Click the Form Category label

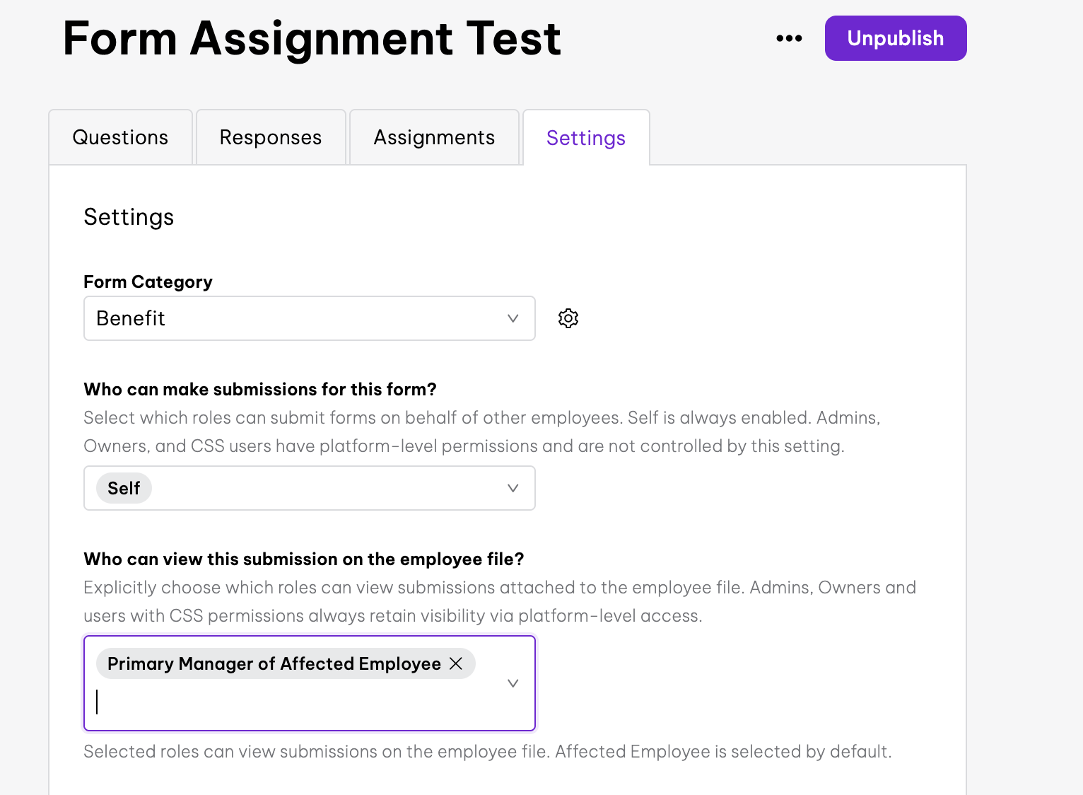(148, 282)
